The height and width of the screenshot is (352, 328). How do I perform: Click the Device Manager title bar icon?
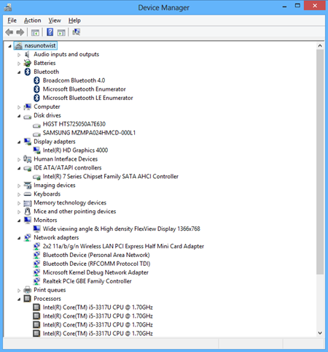click(8, 7)
